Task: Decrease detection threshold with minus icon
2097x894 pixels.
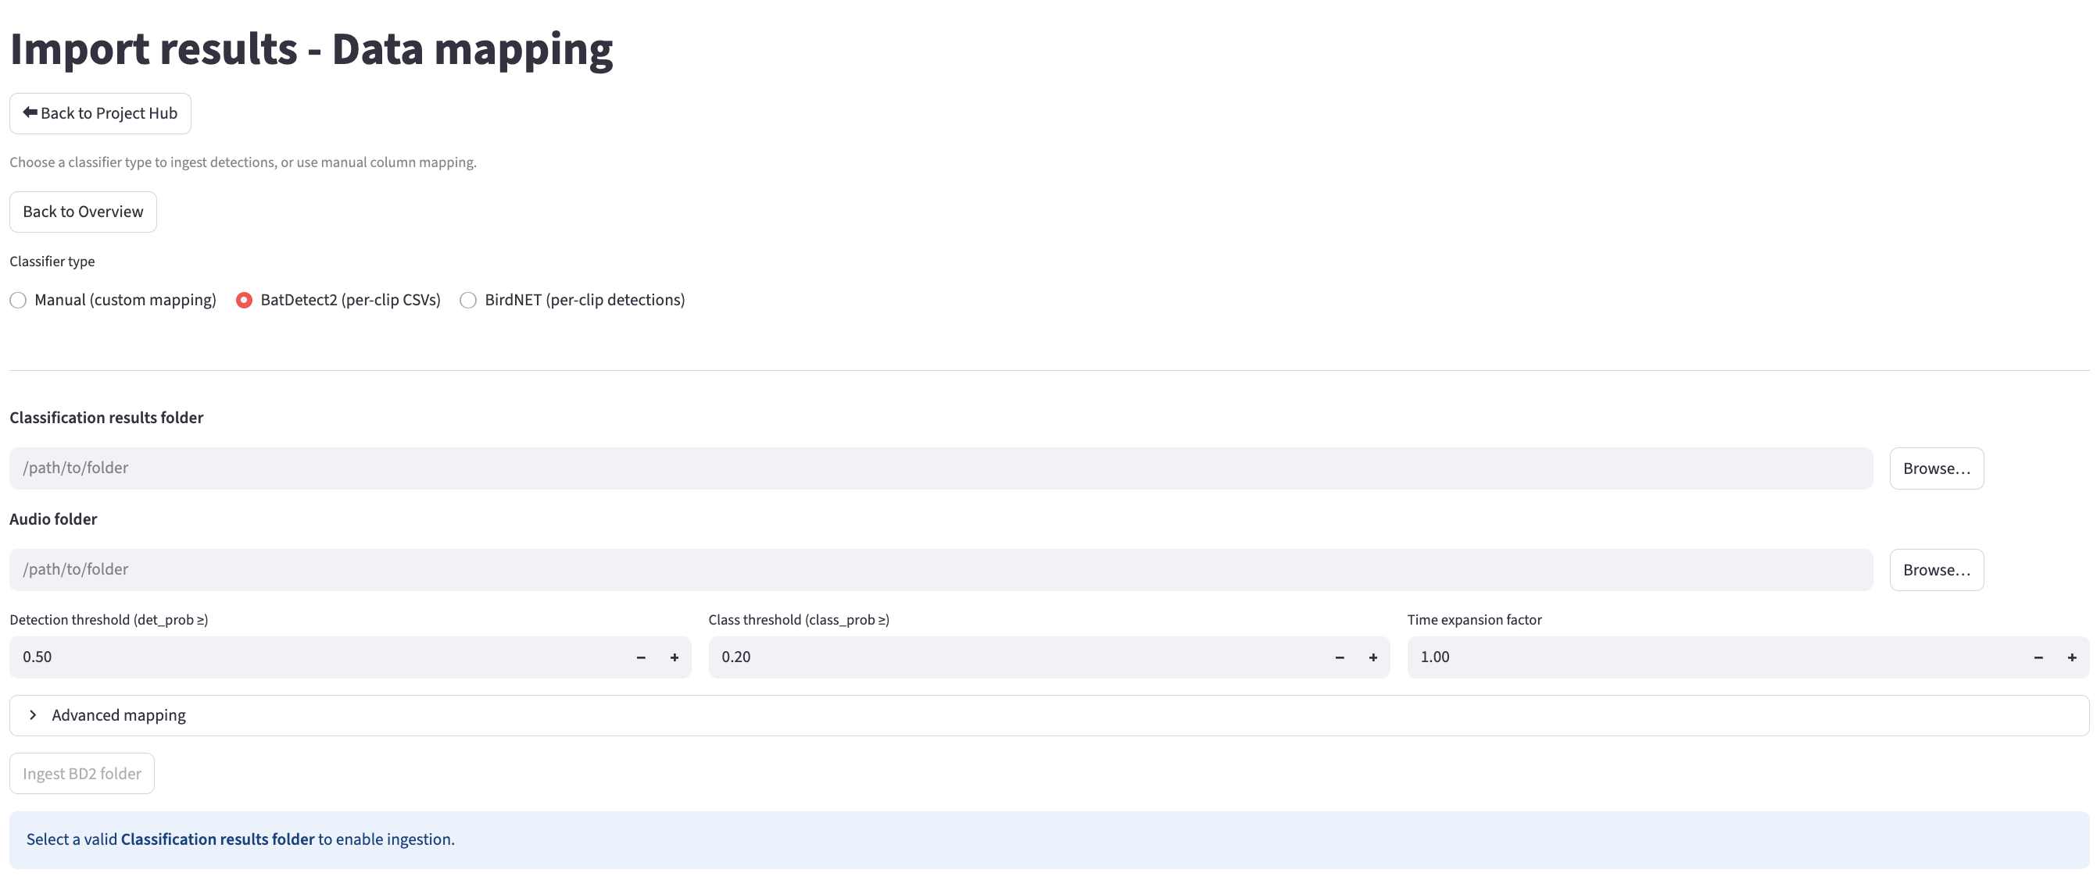Action: [x=641, y=657]
